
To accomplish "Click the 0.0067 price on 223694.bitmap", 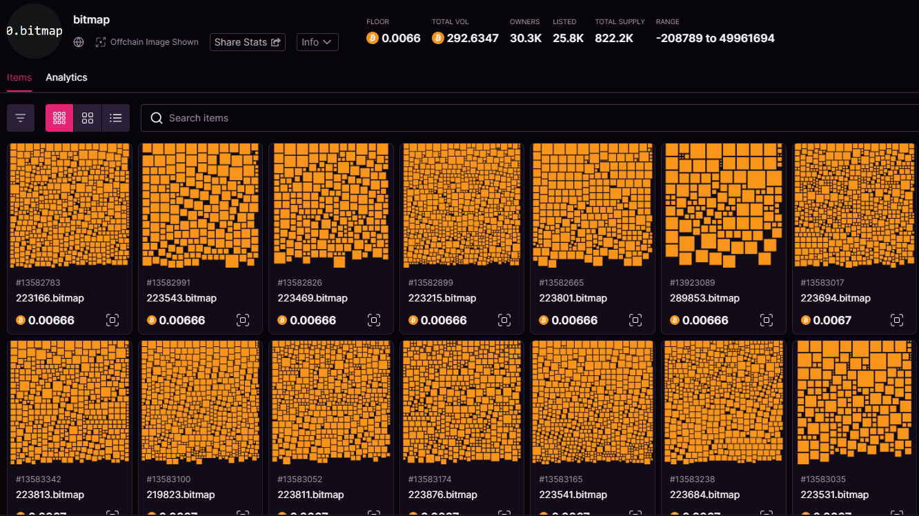I will pyautogui.click(x=832, y=320).
